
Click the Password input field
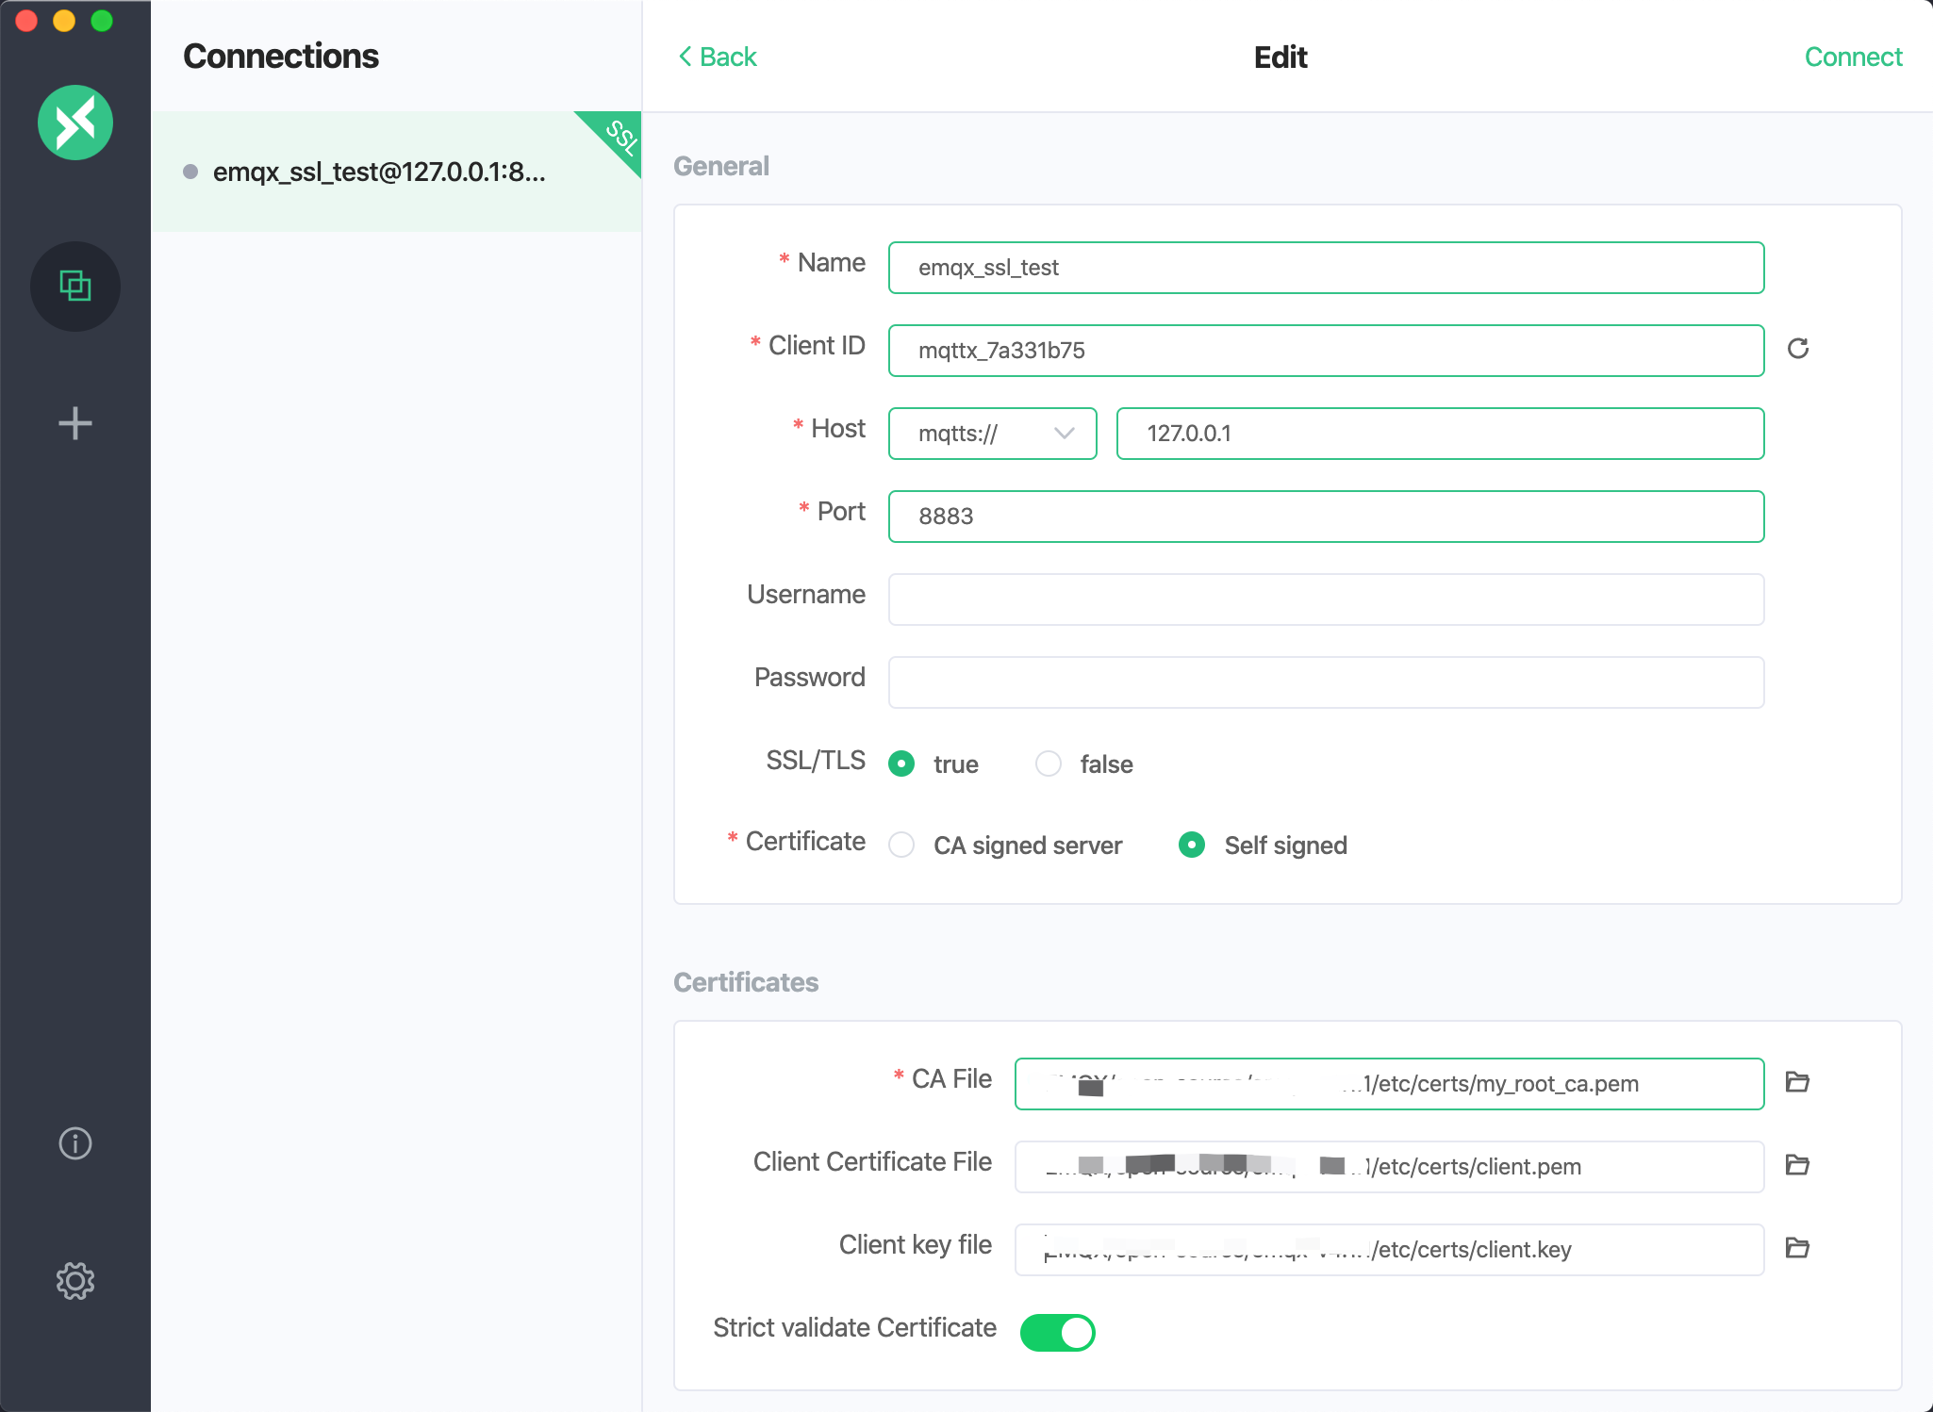click(1326, 682)
